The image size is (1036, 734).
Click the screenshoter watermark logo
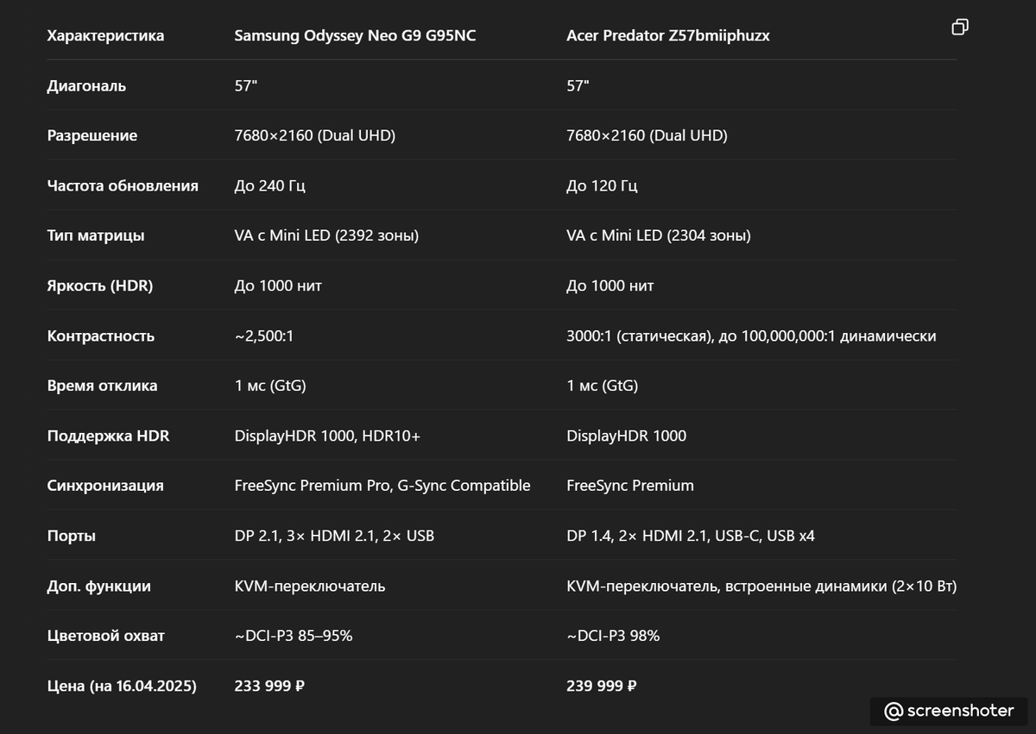click(949, 711)
